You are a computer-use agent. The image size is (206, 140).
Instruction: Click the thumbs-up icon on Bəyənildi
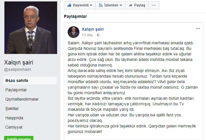click(x=69, y=5)
